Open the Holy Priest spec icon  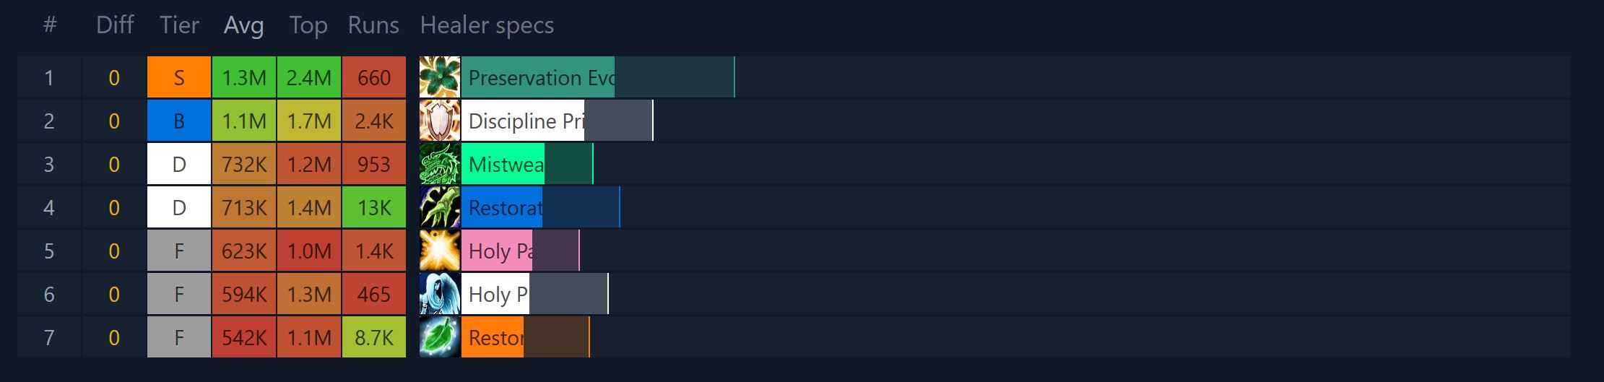(439, 294)
